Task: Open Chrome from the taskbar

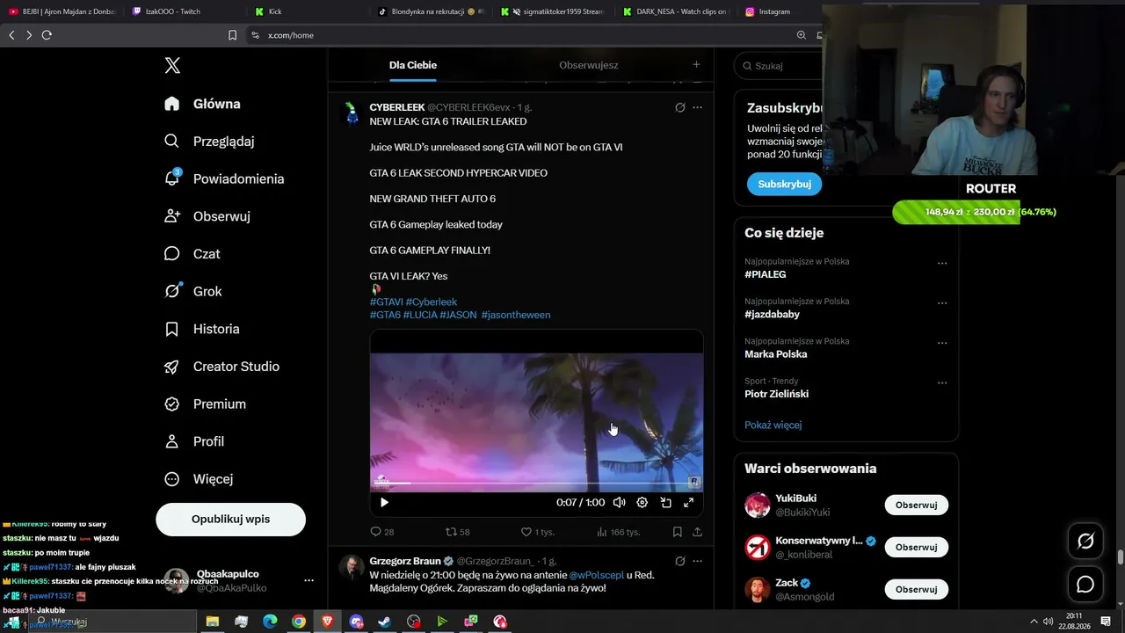Action: (299, 622)
